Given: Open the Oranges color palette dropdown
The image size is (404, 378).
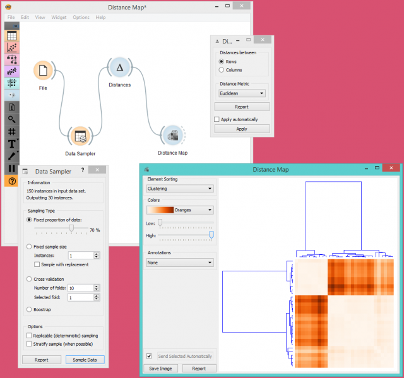Looking at the screenshot, I should 180,210.
